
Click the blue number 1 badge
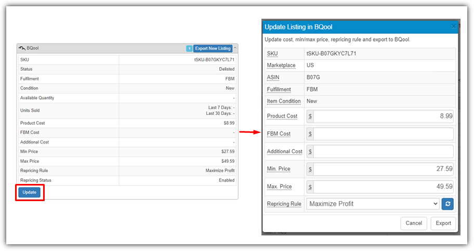[x=189, y=48]
